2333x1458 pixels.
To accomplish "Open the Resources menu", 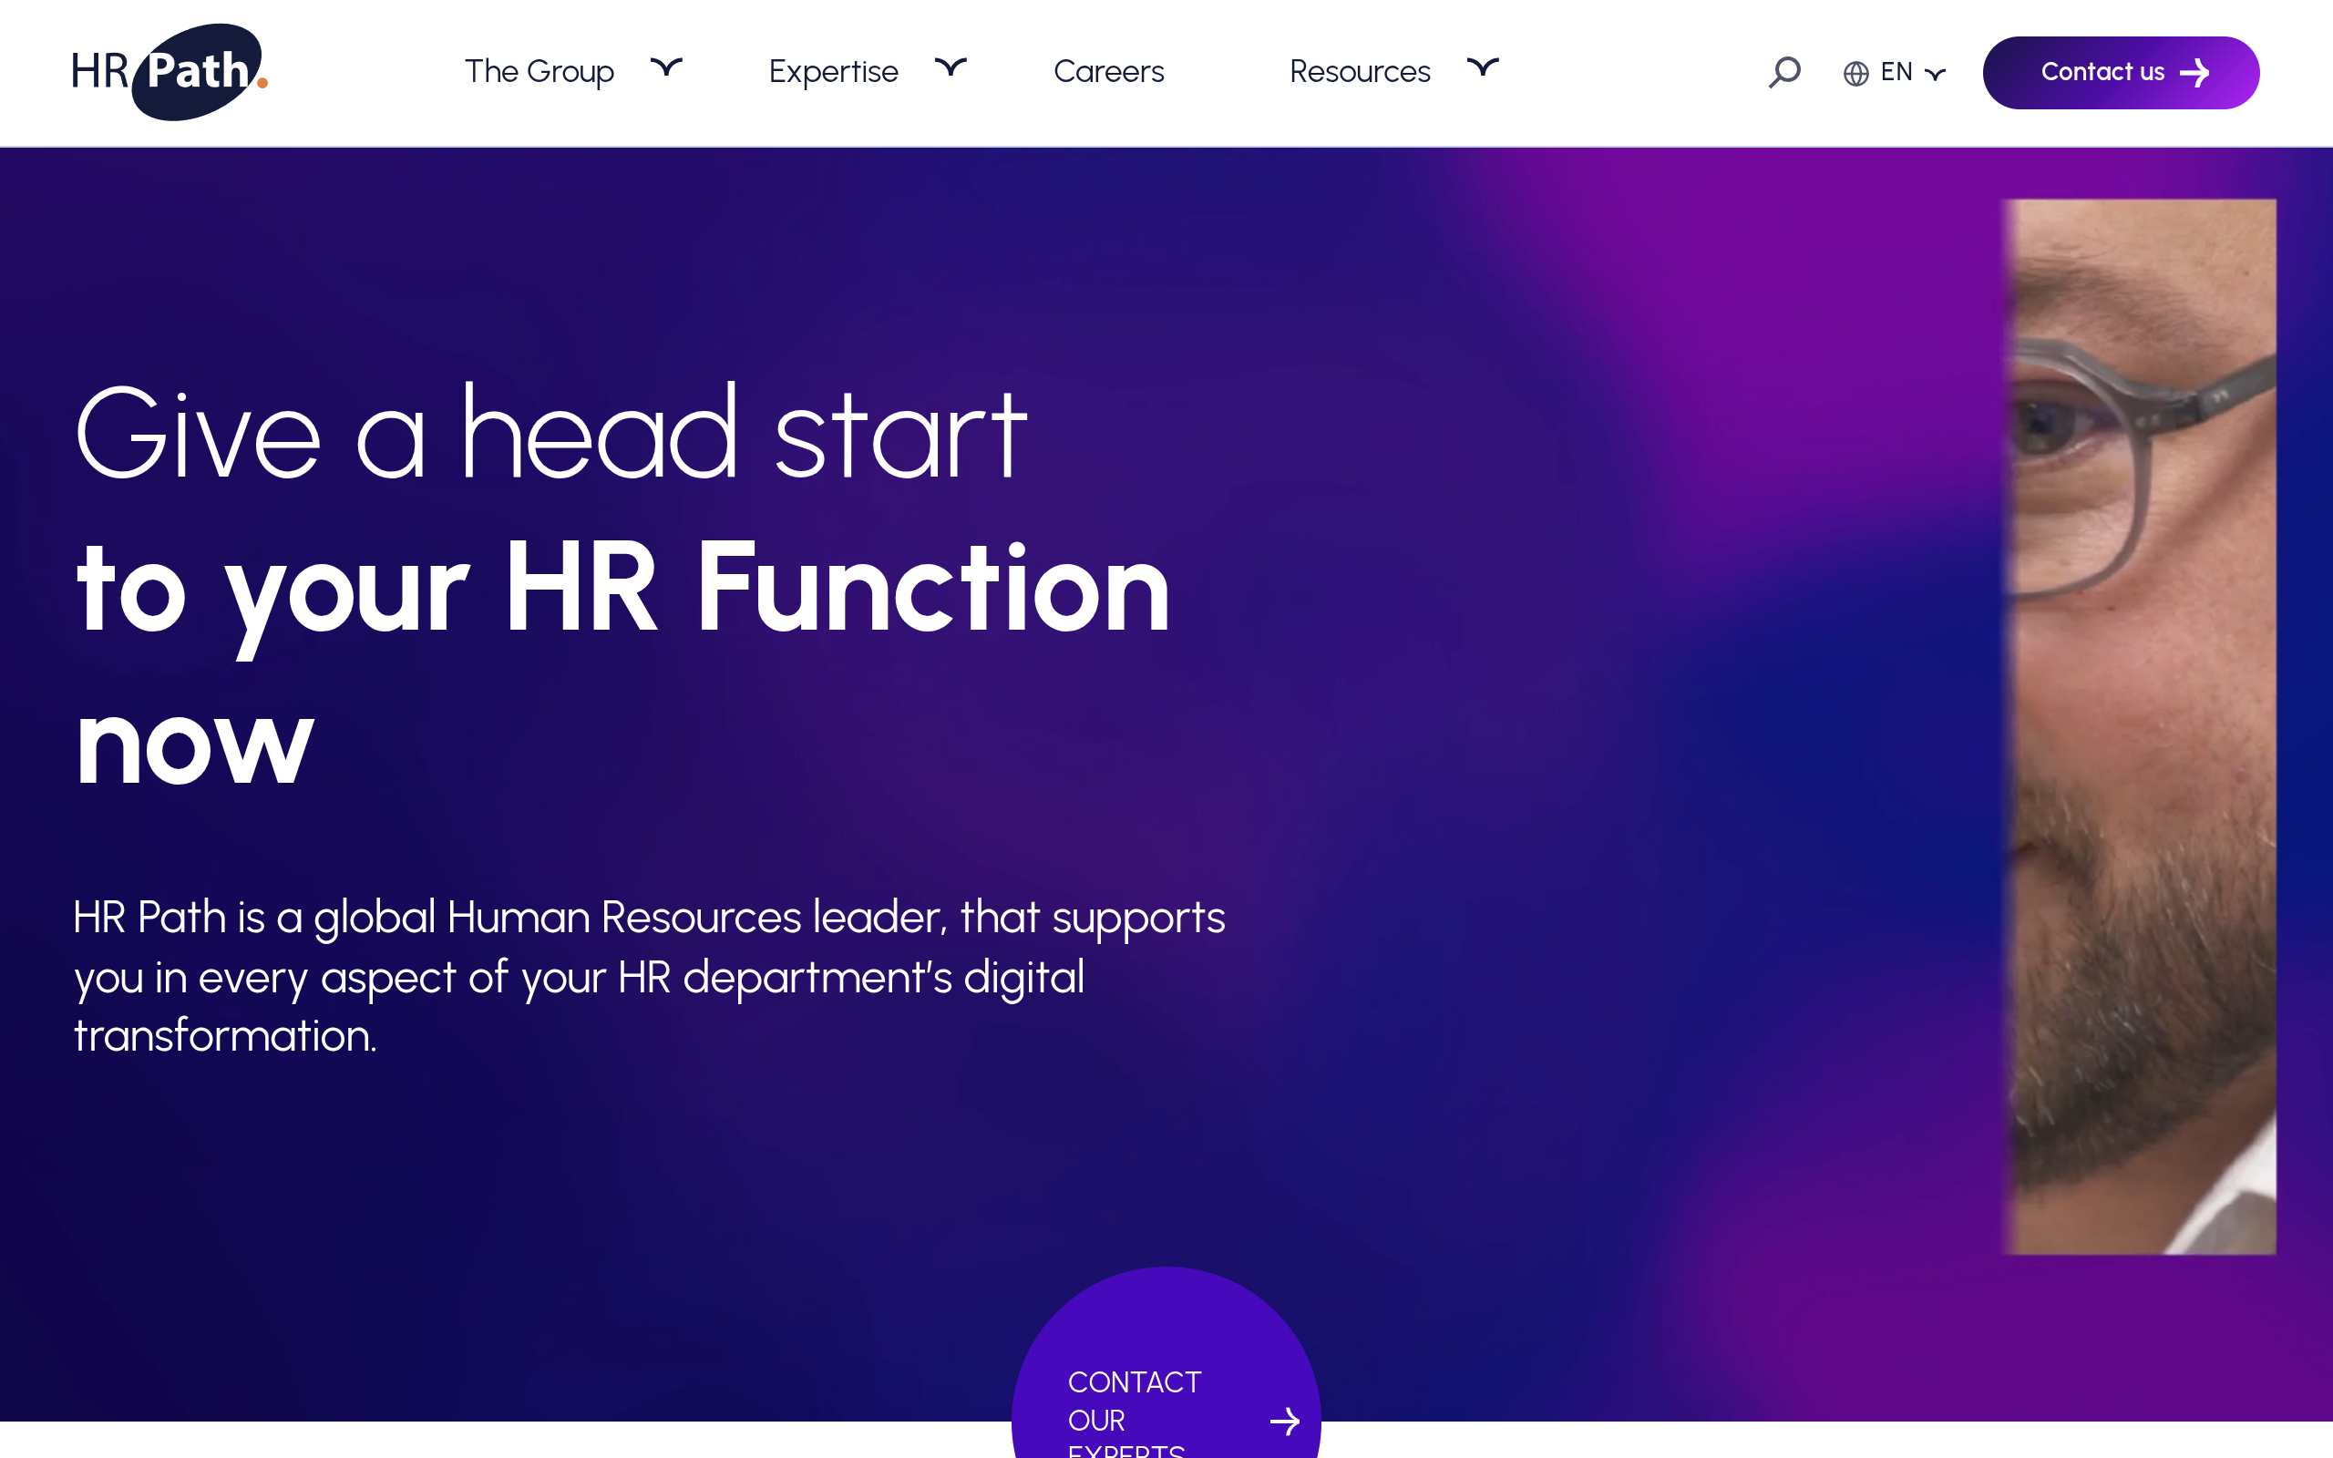I will coord(1360,72).
